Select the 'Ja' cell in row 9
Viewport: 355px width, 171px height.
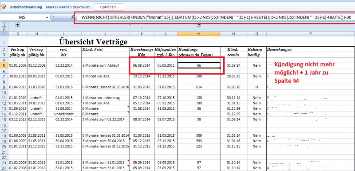tap(257, 87)
